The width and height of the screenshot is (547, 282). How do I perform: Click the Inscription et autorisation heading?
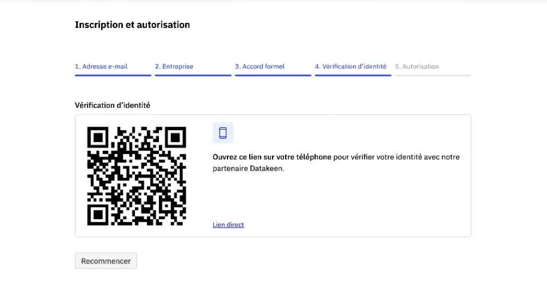132,25
